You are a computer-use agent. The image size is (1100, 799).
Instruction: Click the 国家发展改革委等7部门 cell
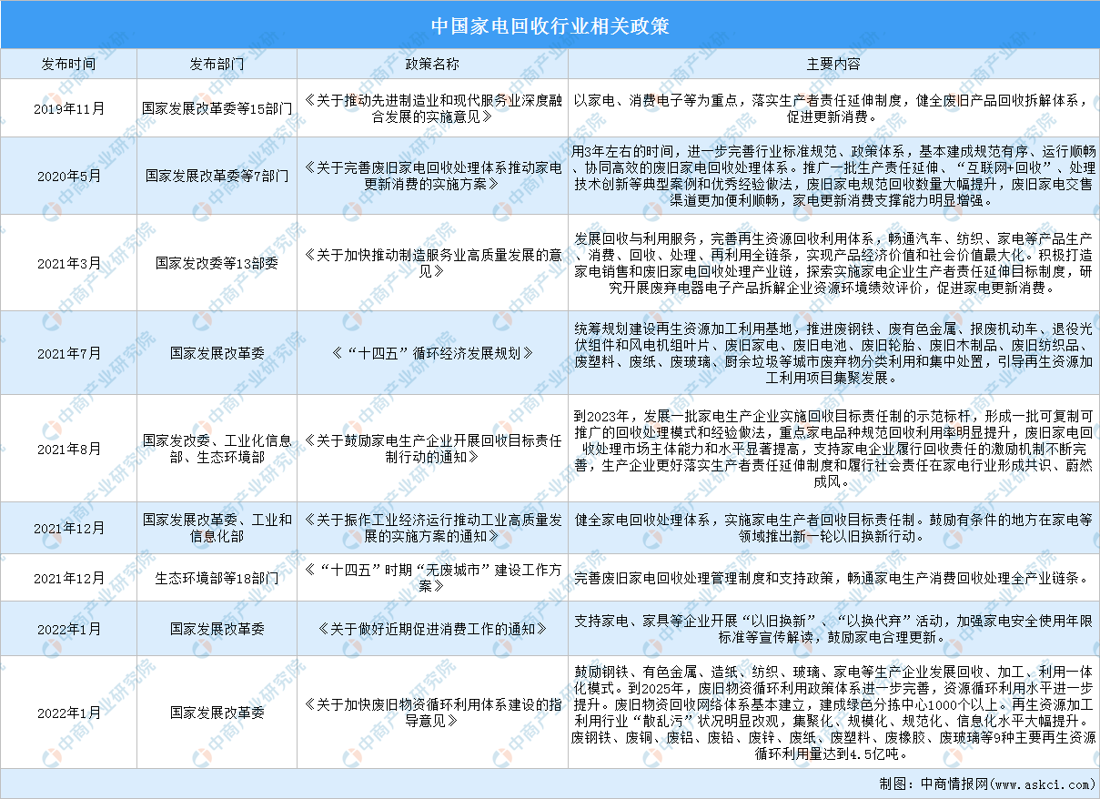pyautogui.click(x=217, y=176)
